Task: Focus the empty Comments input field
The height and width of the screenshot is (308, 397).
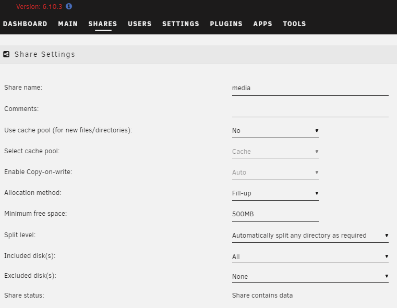Action: point(310,109)
